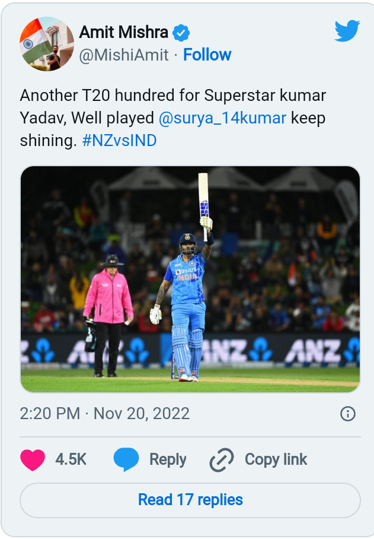
Task: Click the Twitter bird logo
Action: 347,31
